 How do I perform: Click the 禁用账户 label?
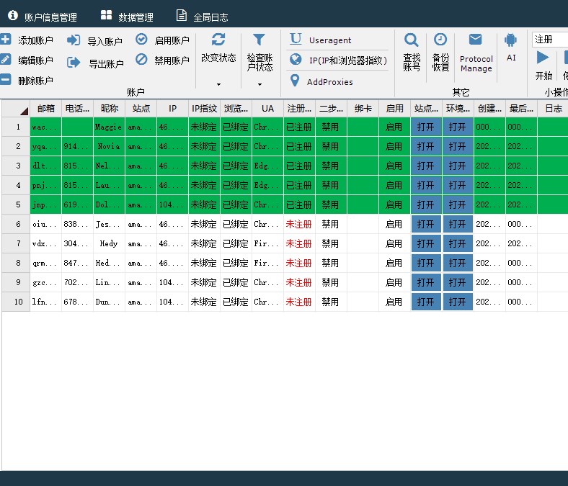coord(172,60)
